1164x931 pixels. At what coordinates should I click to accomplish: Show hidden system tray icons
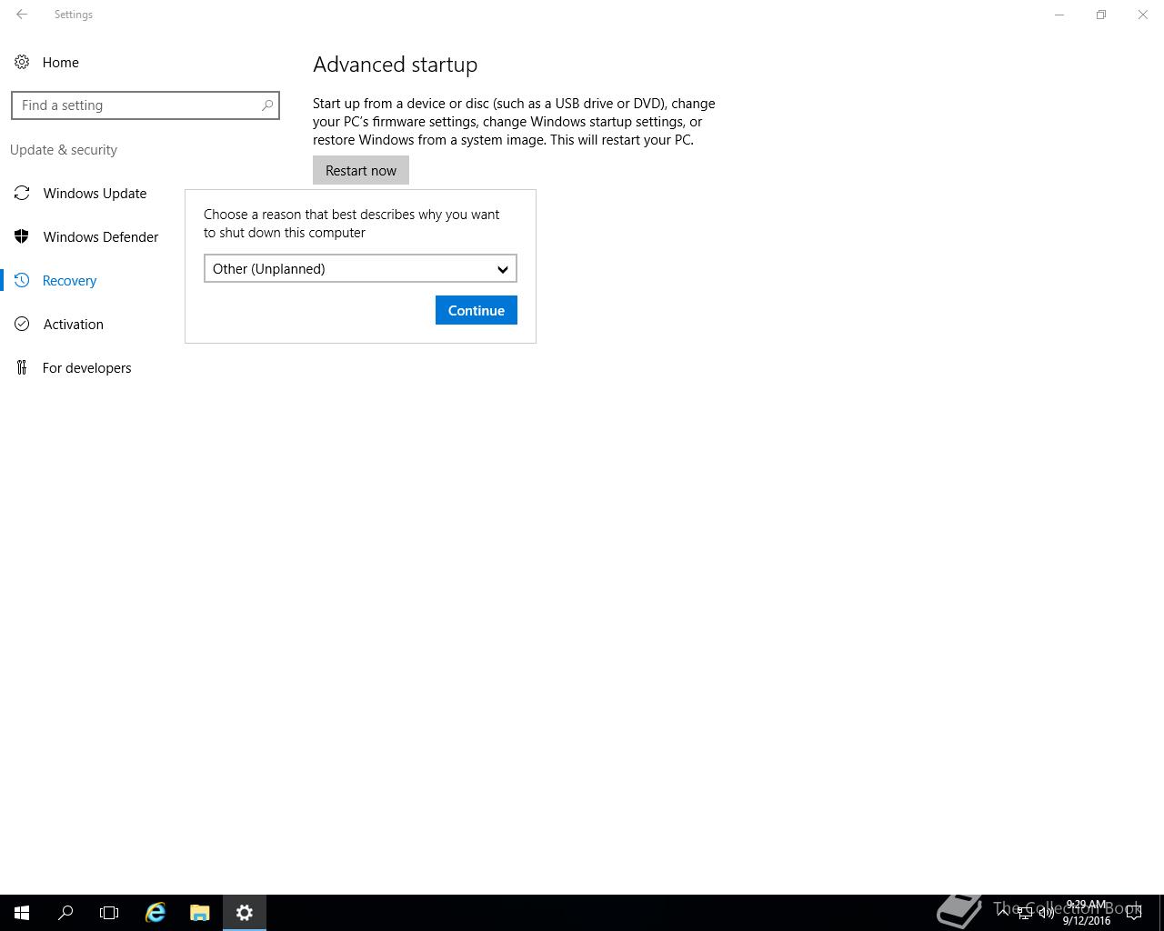click(x=1003, y=913)
